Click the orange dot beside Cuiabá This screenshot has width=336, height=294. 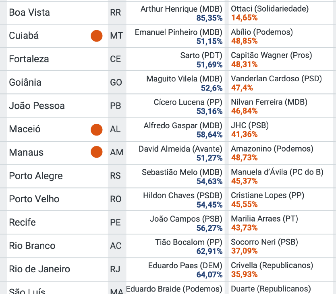click(96, 36)
